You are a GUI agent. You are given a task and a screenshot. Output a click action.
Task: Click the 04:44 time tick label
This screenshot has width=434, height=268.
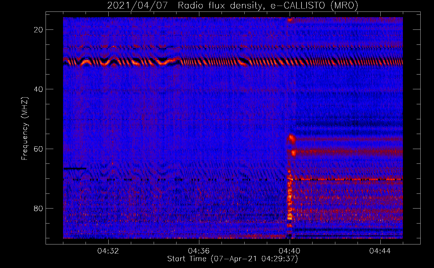380,251
